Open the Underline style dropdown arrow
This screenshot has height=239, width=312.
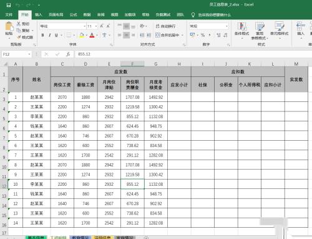[x=61, y=35]
